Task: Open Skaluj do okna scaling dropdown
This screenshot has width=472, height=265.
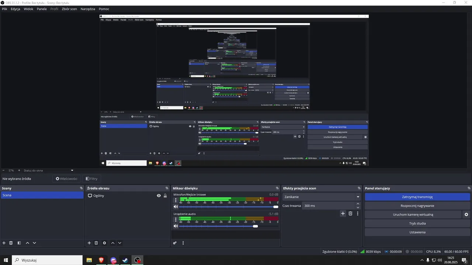Action: pos(49,170)
